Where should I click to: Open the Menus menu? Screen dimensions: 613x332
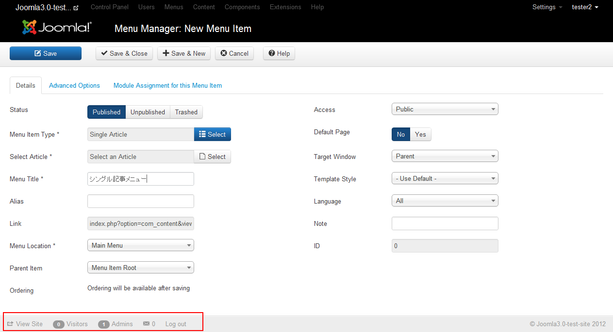pyautogui.click(x=174, y=7)
